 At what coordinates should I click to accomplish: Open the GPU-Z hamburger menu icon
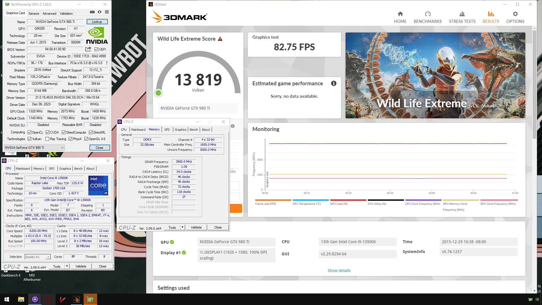click(x=107, y=12)
